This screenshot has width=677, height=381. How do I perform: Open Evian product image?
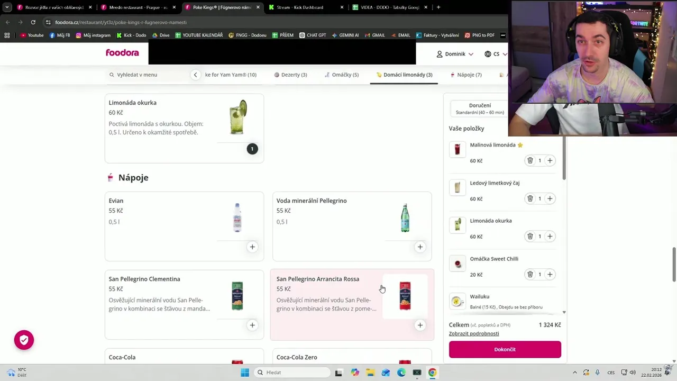click(237, 217)
